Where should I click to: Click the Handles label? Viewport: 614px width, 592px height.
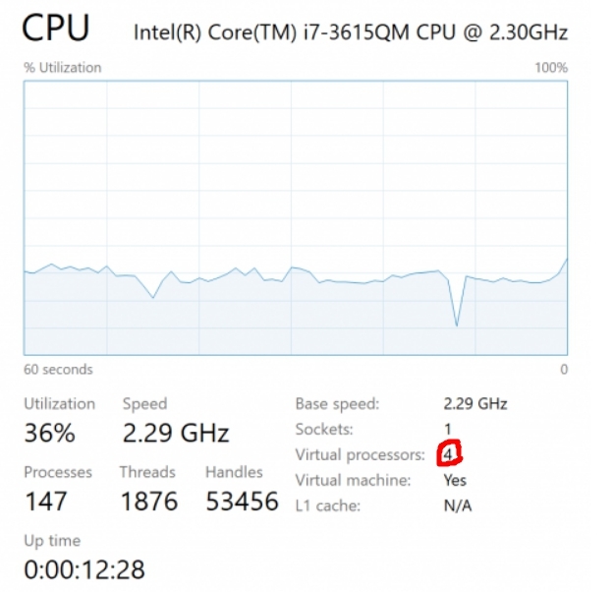tap(234, 472)
